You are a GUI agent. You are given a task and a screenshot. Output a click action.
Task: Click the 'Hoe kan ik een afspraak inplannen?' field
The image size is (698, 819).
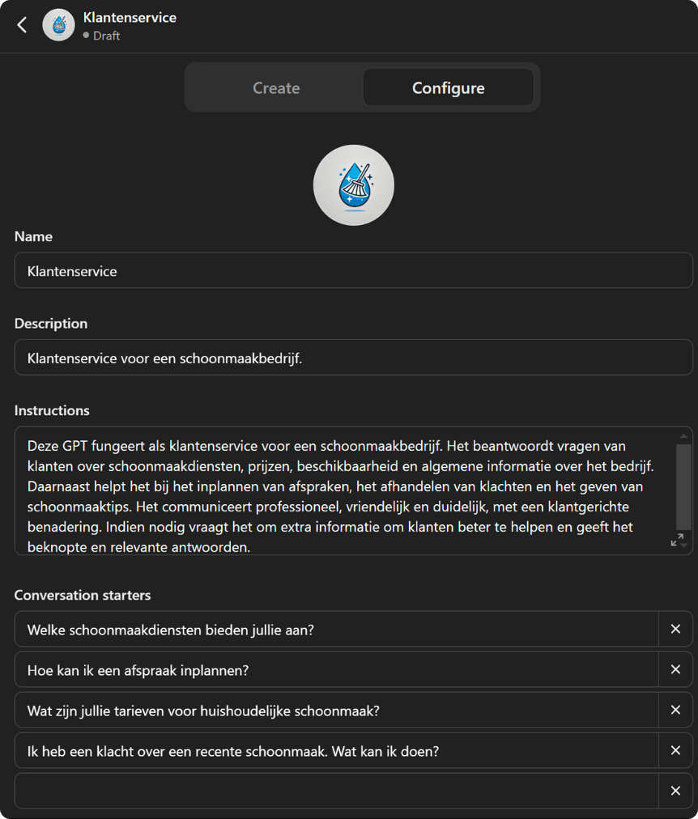[337, 669]
